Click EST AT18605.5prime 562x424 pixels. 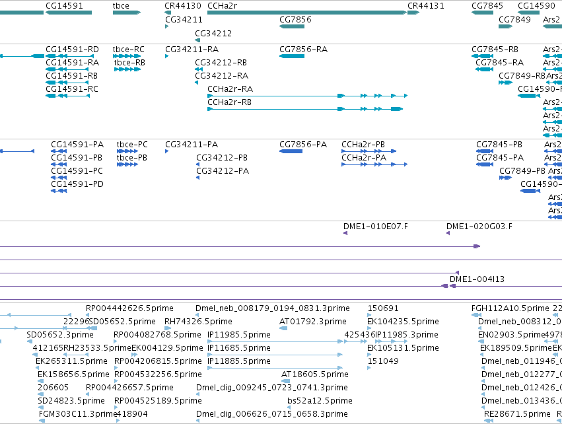coord(315,374)
